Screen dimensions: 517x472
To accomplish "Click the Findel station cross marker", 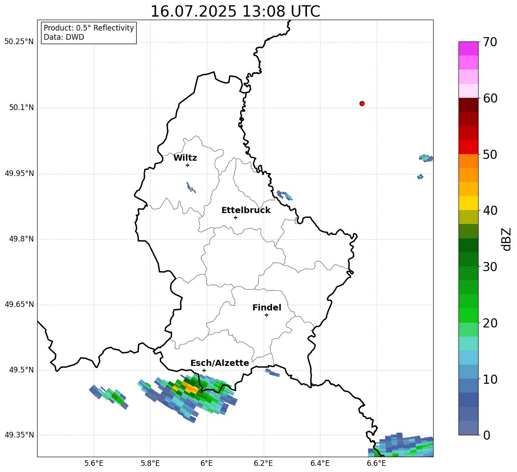I will (x=266, y=315).
